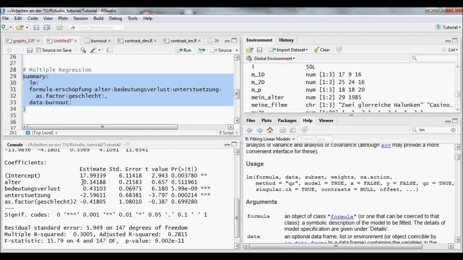Open the Global Environment selector
Viewport: 463px width, 260px height.
[271, 58]
